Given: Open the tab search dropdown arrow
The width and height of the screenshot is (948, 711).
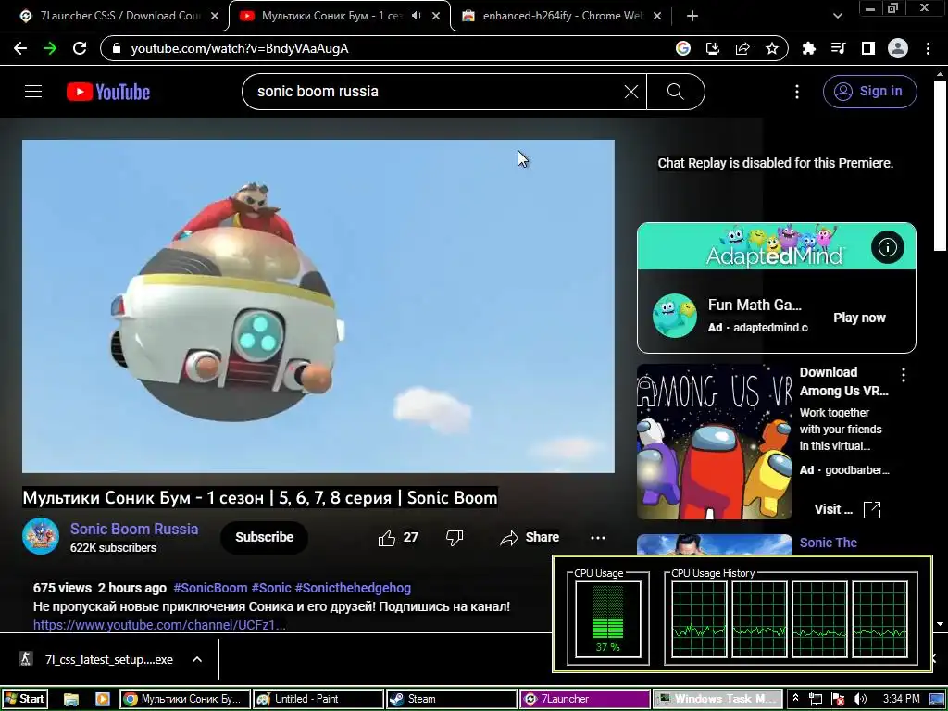Looking at the screenshot, I should (x=837, y=16).
